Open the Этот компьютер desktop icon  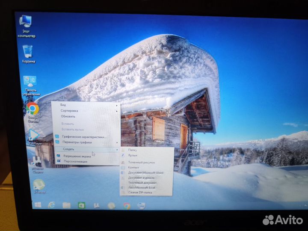[x=26, y=21]
